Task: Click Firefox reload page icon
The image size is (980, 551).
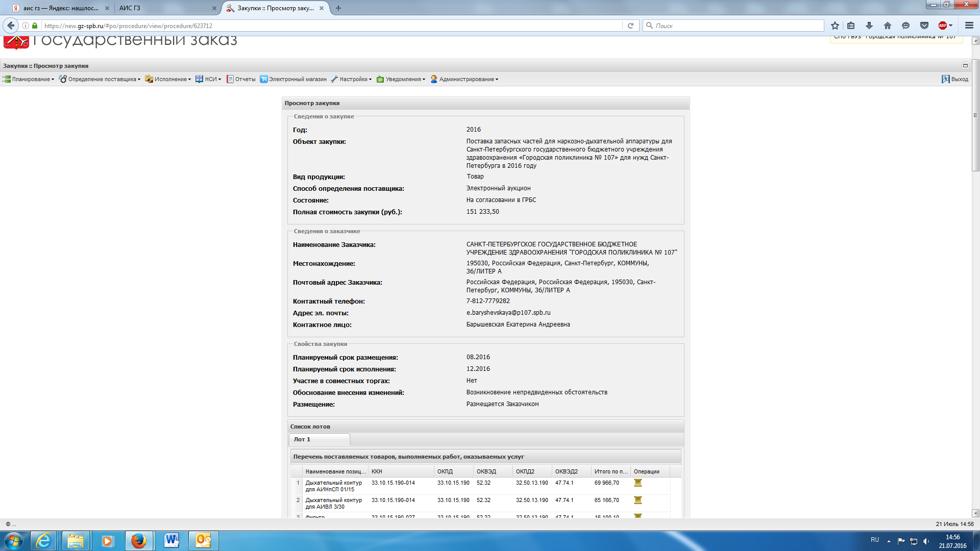Action: (630, 26)
